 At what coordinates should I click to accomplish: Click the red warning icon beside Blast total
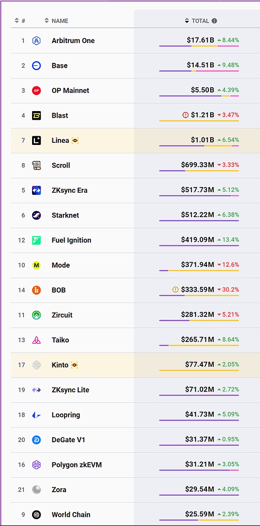point(185,115)
